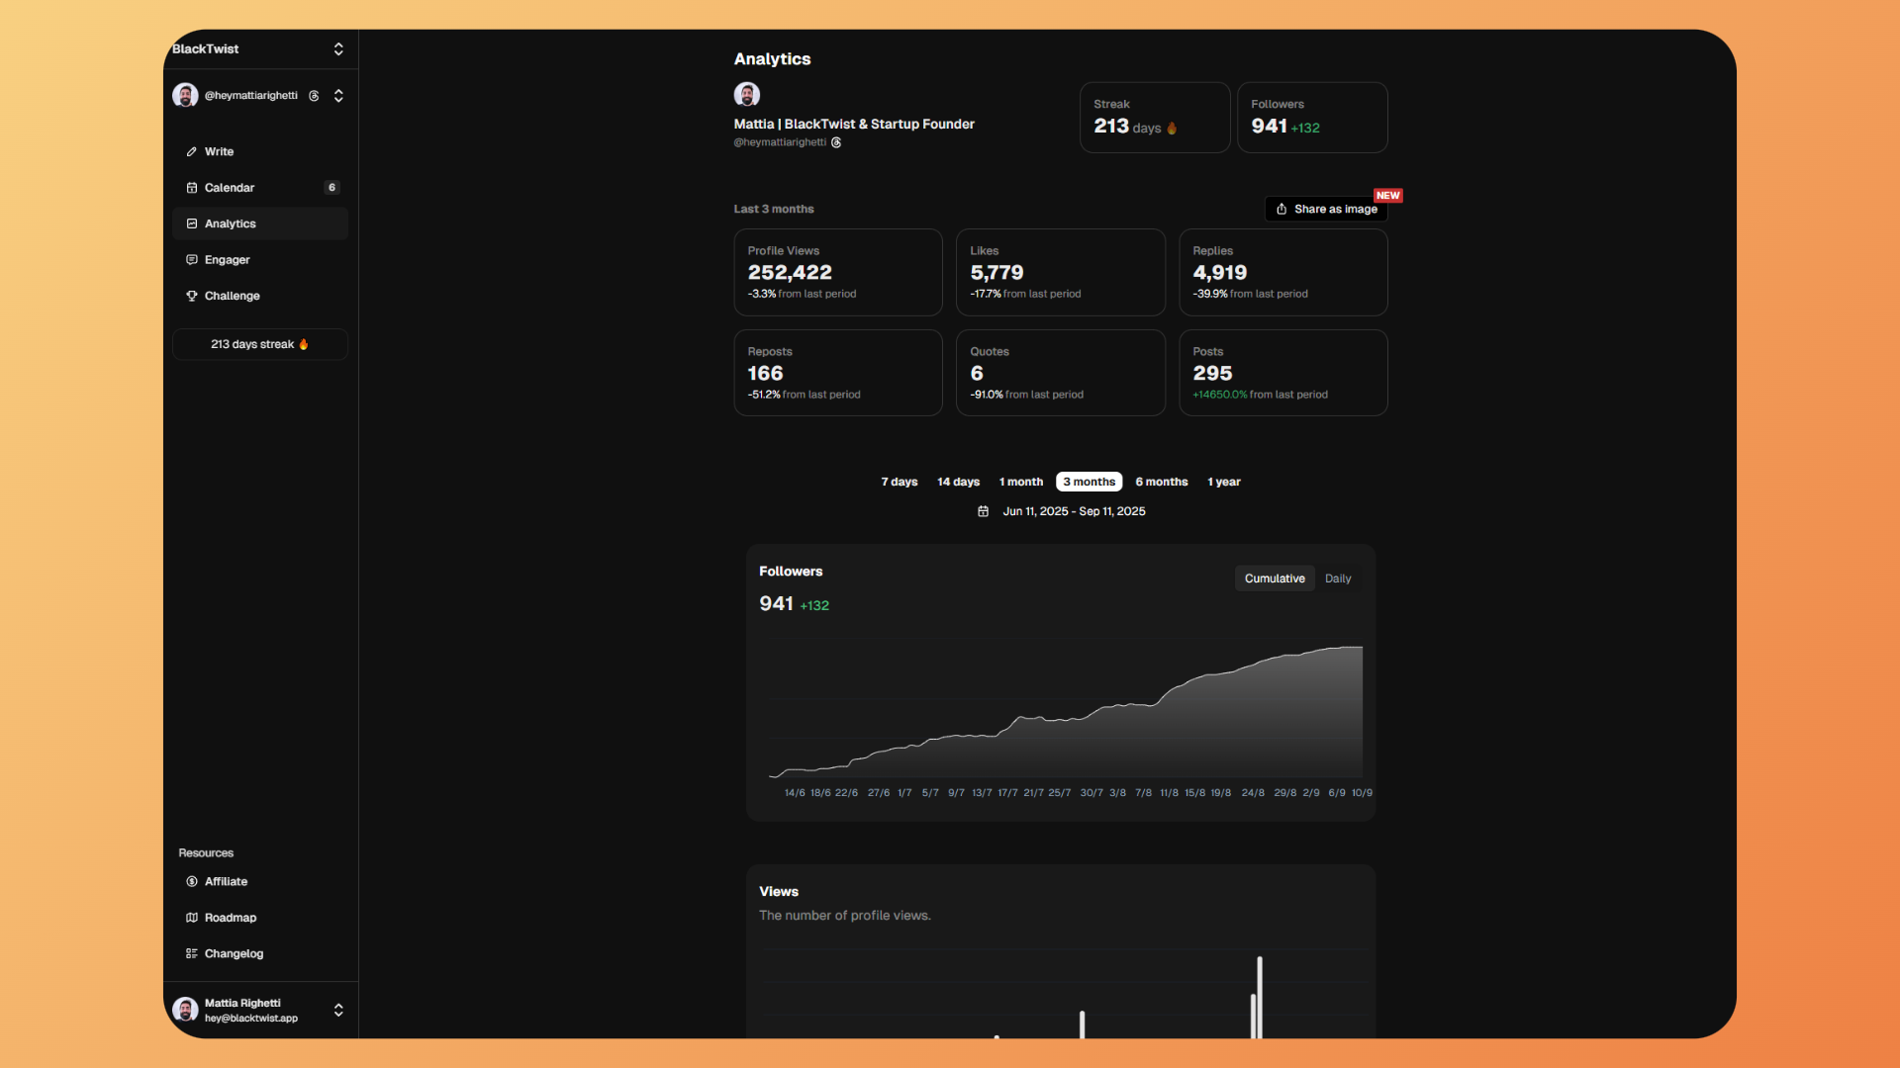The height and width of the screenshot is (1068, 1900).
Task: Click the Quotes stat card
Action: pos(1061,374)
